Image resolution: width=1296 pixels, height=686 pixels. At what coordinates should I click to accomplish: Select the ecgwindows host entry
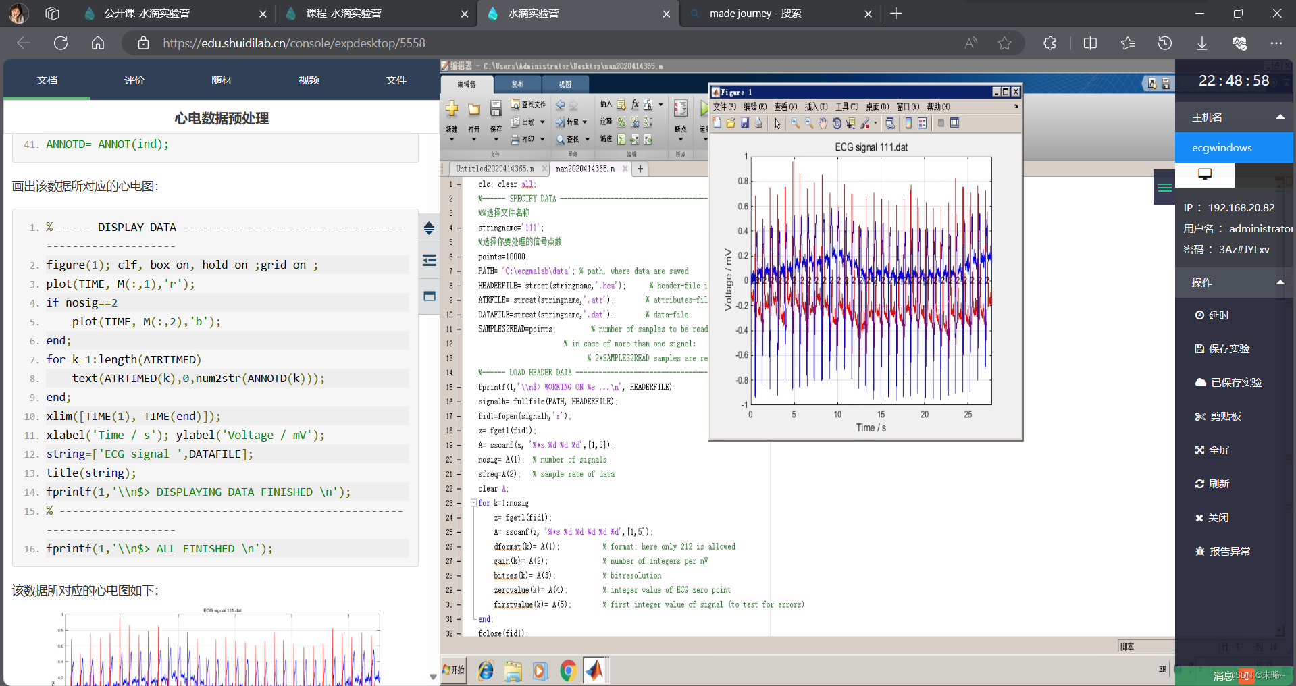tap(1233, 148)
